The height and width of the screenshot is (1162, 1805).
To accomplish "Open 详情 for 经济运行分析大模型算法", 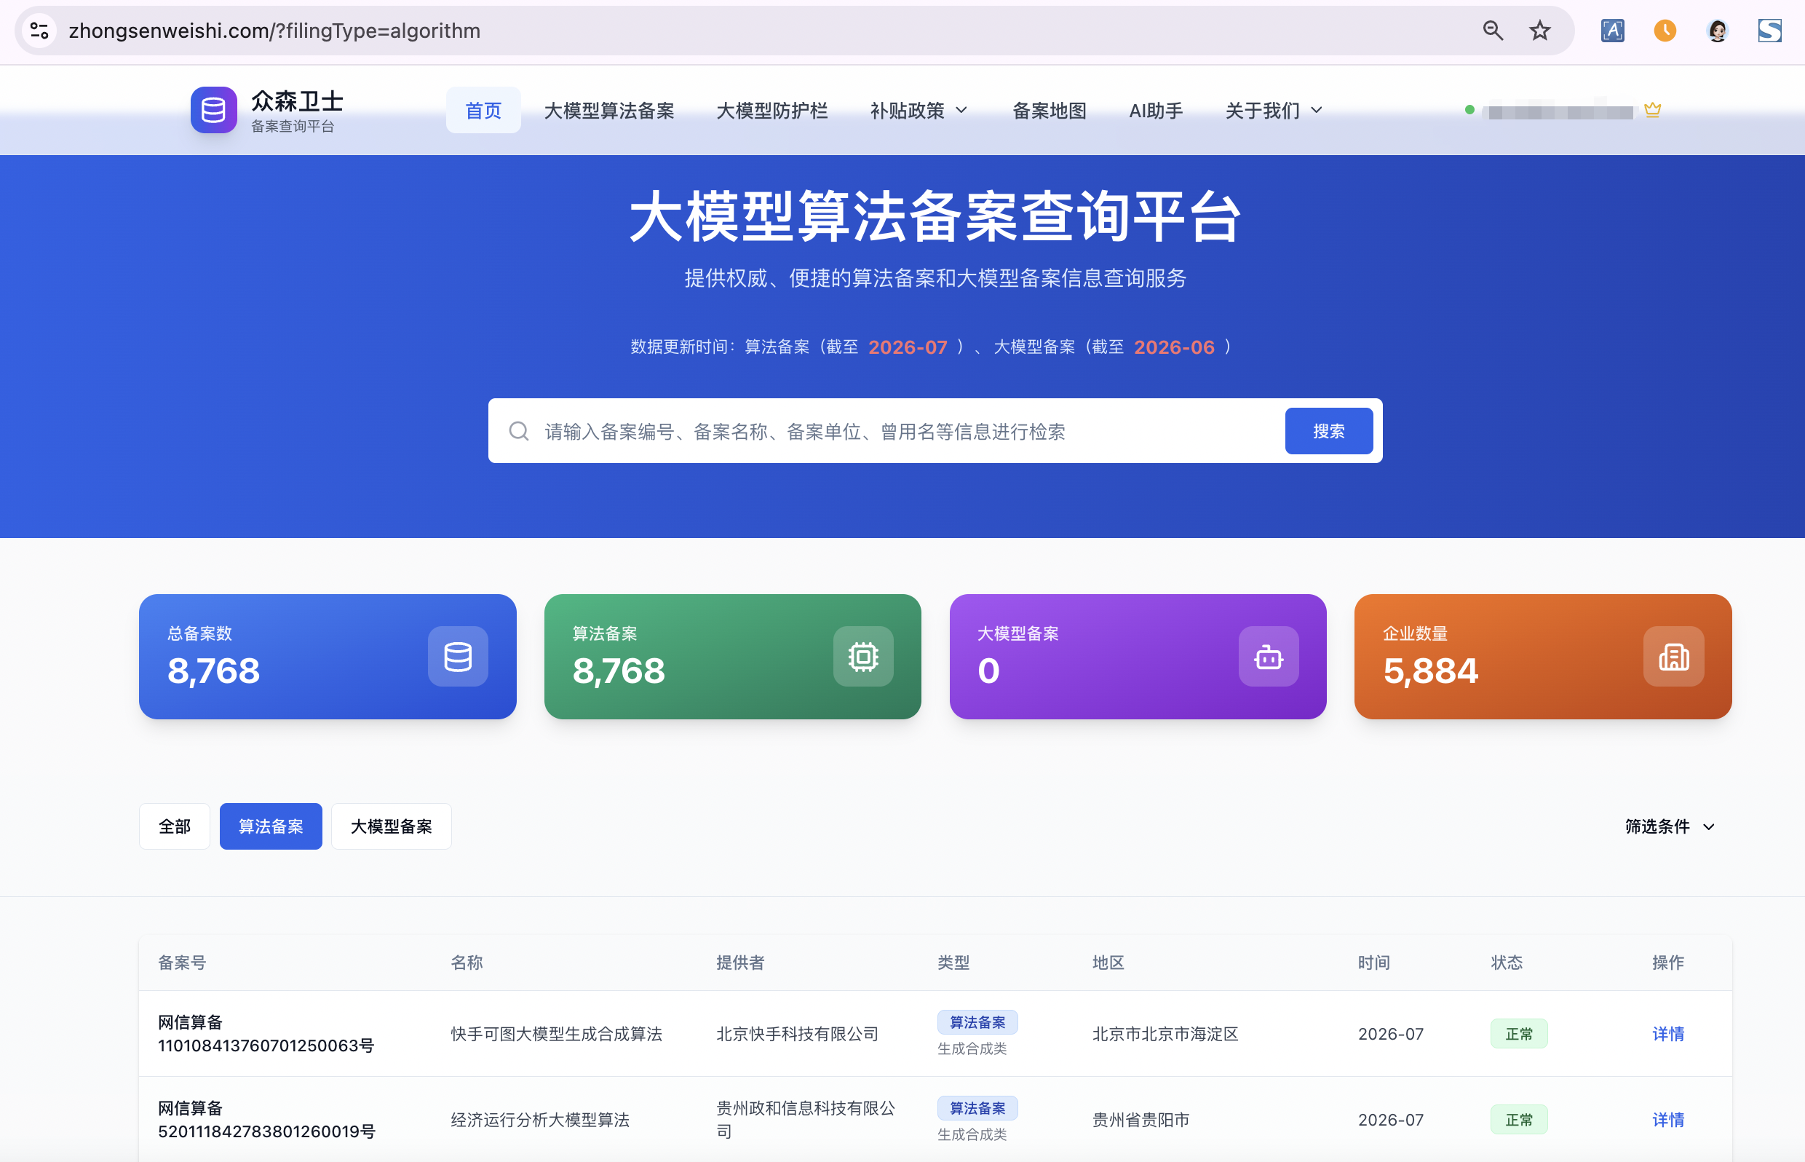I will tap(1667, 1120).
